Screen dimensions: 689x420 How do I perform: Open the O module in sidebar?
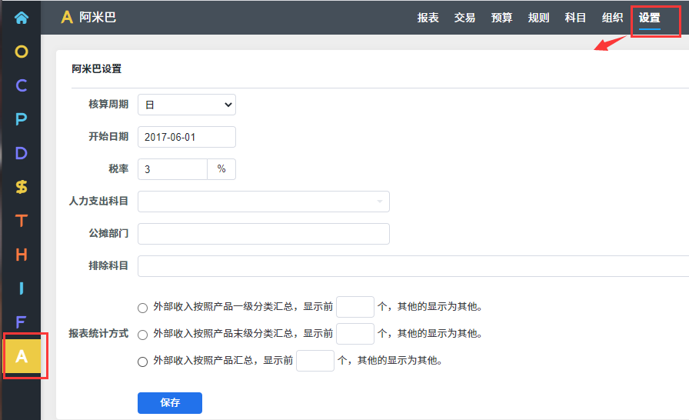[x=21, y=52]
